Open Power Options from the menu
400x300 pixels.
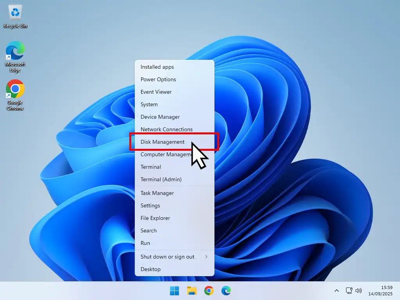tap(175, 79)
